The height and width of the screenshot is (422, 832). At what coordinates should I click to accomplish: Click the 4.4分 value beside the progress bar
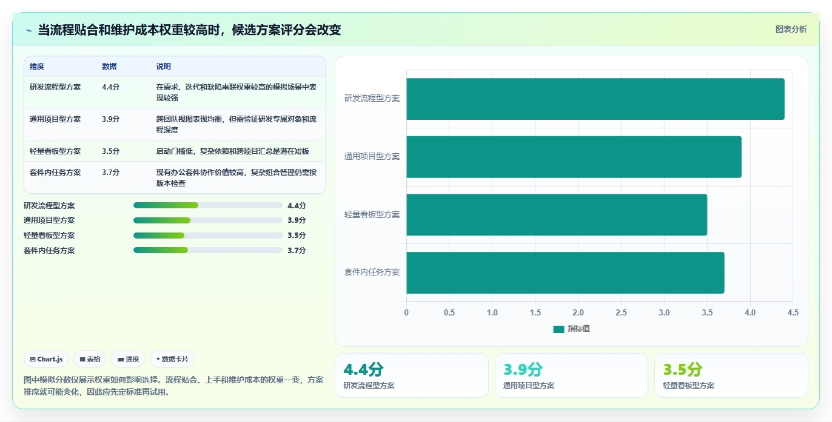pos(297,206)
